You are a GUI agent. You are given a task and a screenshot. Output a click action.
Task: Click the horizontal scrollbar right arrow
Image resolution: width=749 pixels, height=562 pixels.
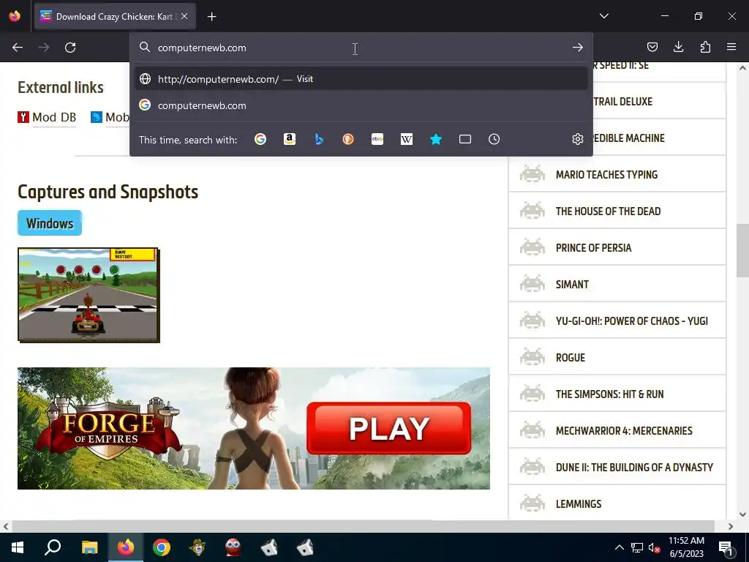pos(731,526)
